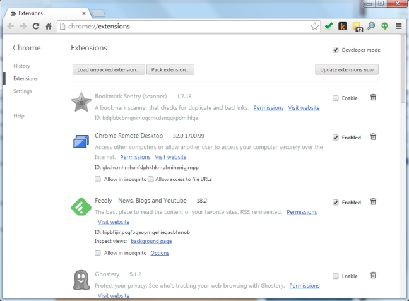Click the page icon in the address bar
The image size is (409, 301).
62,26
